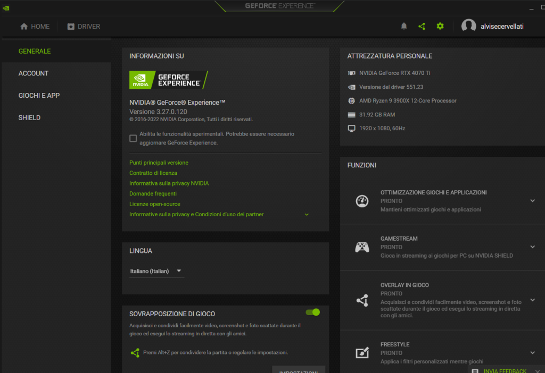This screenshot has width=545, height=373.
Task: Click the optimization gauge icon
Action: coord(362,201)
